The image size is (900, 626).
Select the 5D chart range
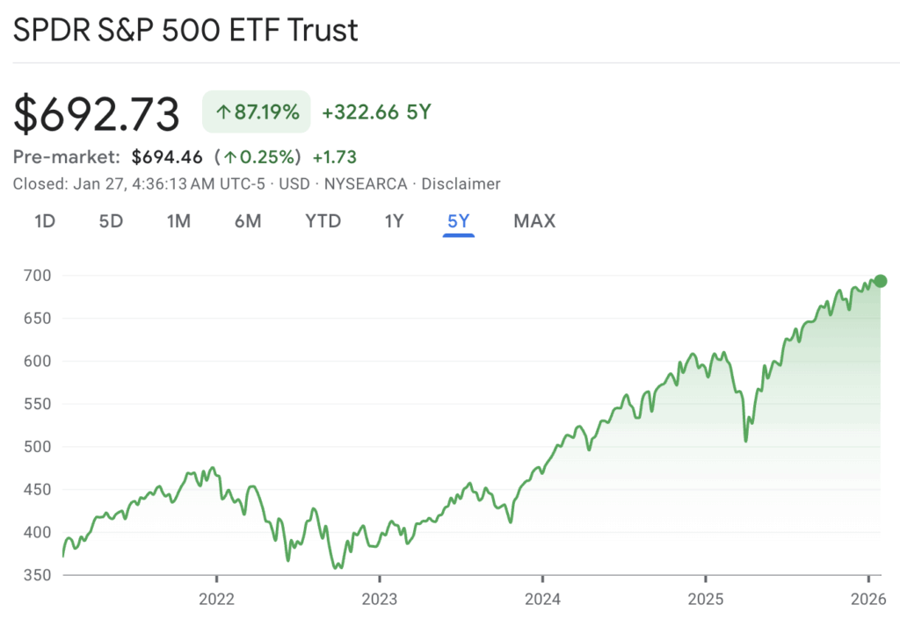(x=111, y=220)
